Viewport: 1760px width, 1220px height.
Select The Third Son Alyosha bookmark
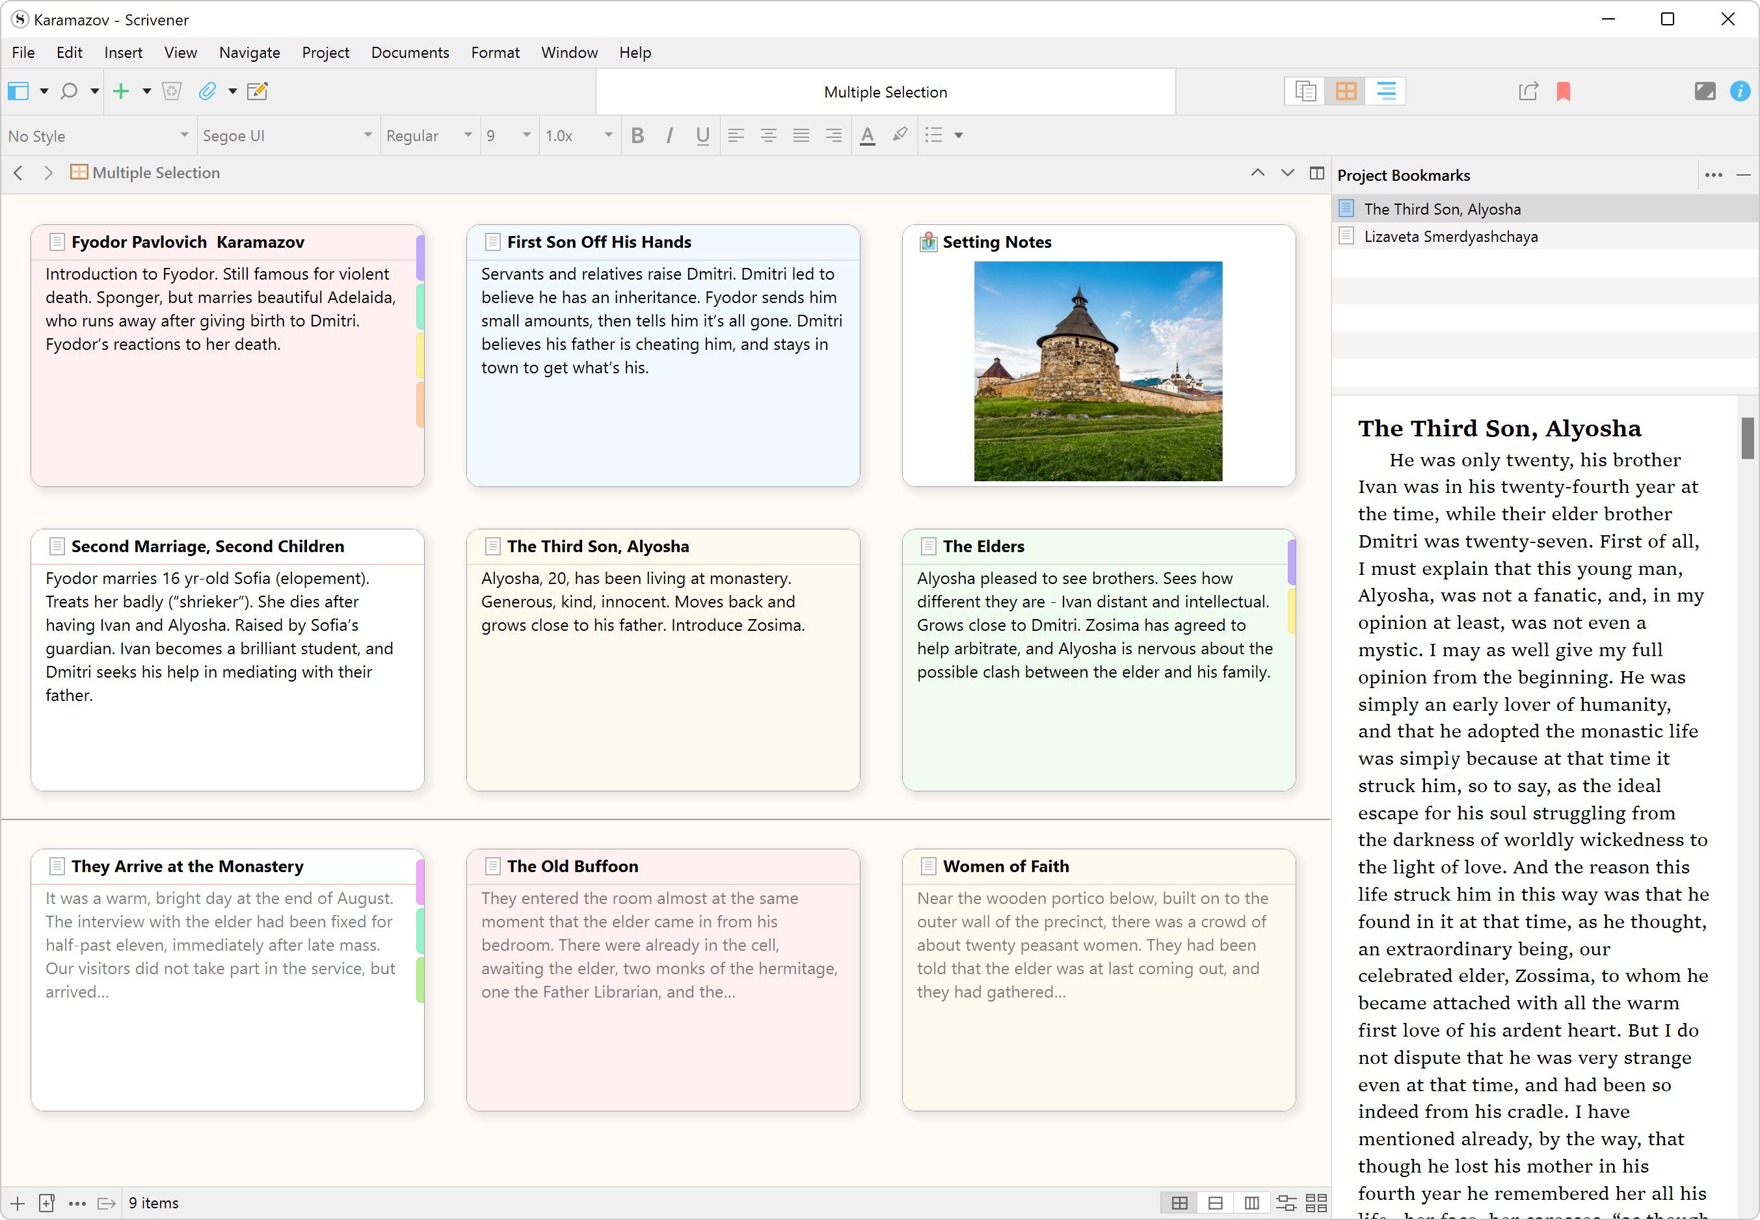[1443, 207]
